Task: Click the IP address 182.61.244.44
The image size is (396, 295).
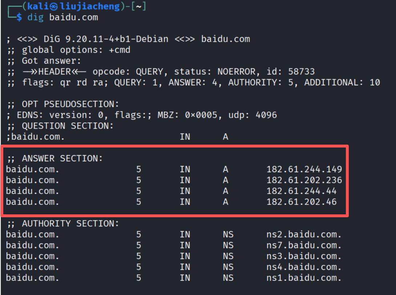Action: [x=301, y=191]
